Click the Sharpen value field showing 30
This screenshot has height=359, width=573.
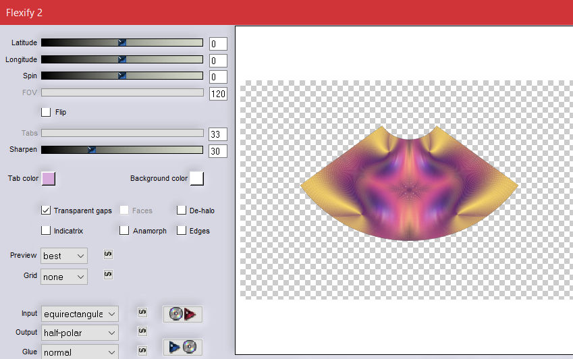[x=218, y=151]
